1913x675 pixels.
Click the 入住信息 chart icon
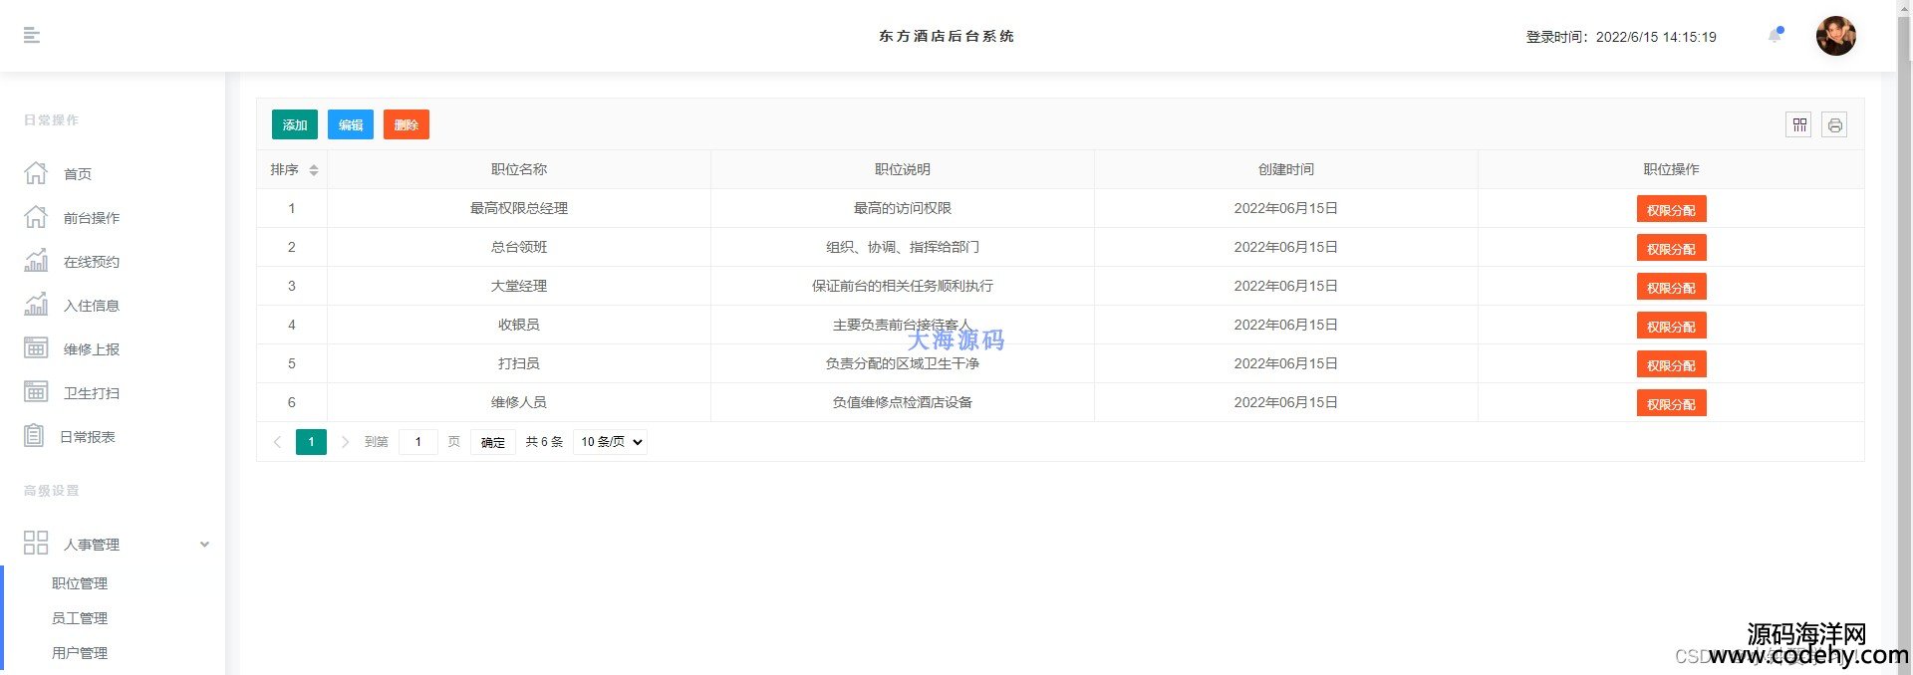pyautogui.click(x=36, y=305)
